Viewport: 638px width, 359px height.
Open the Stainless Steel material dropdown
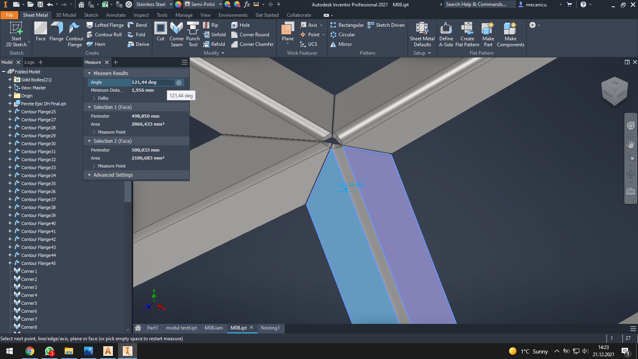click(171, 4)
